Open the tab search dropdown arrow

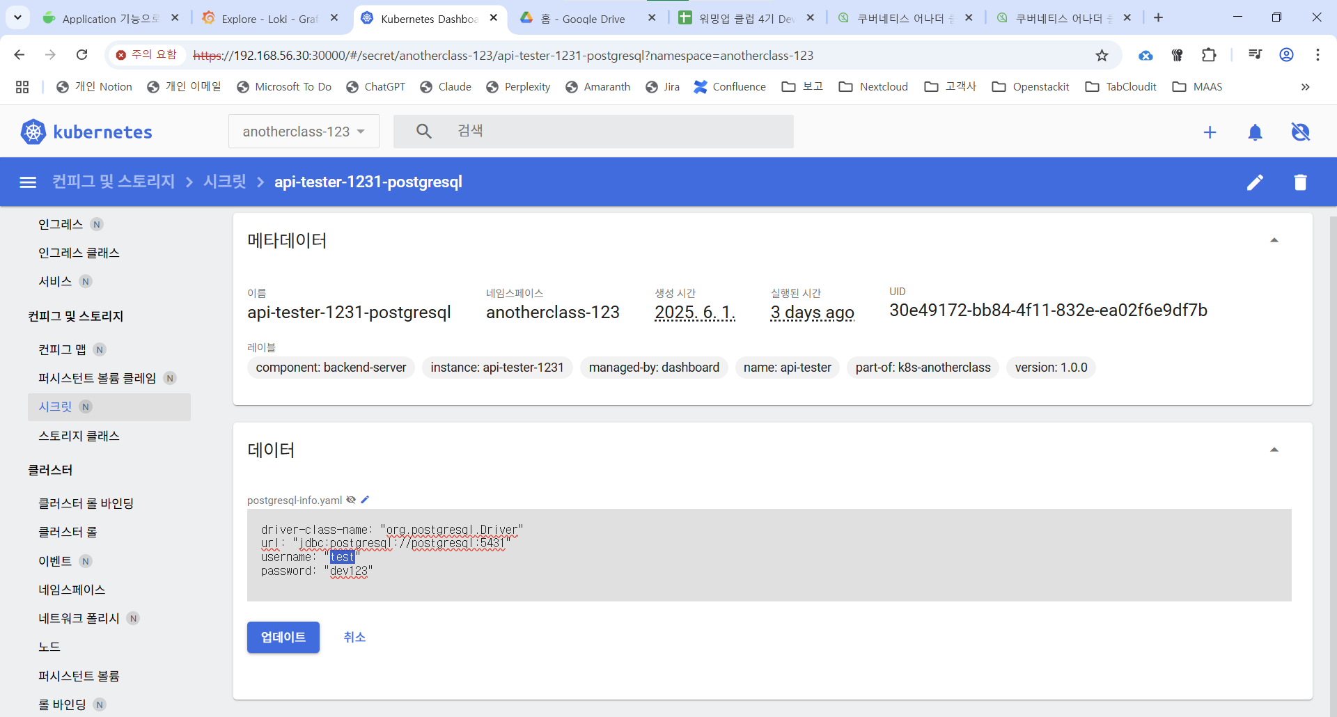click(x=17, y=17)
